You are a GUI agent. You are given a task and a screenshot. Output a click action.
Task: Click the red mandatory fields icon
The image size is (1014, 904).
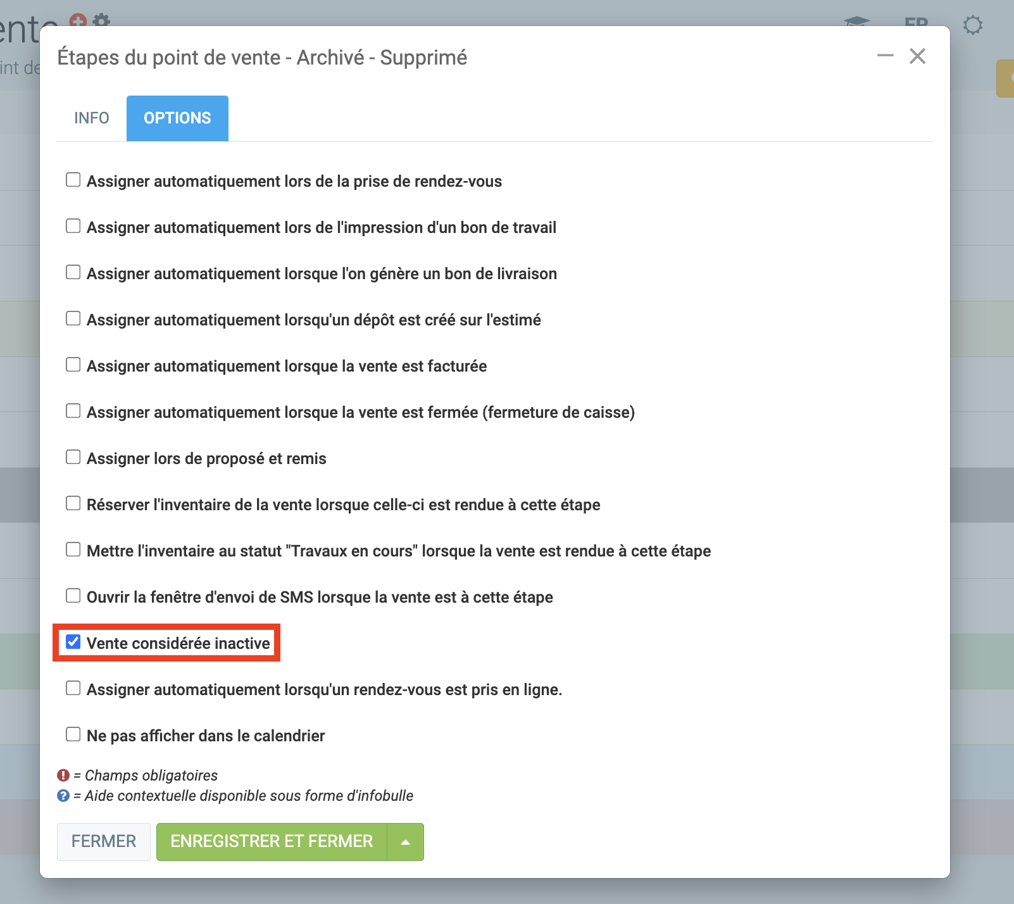[x=63, y=775]
